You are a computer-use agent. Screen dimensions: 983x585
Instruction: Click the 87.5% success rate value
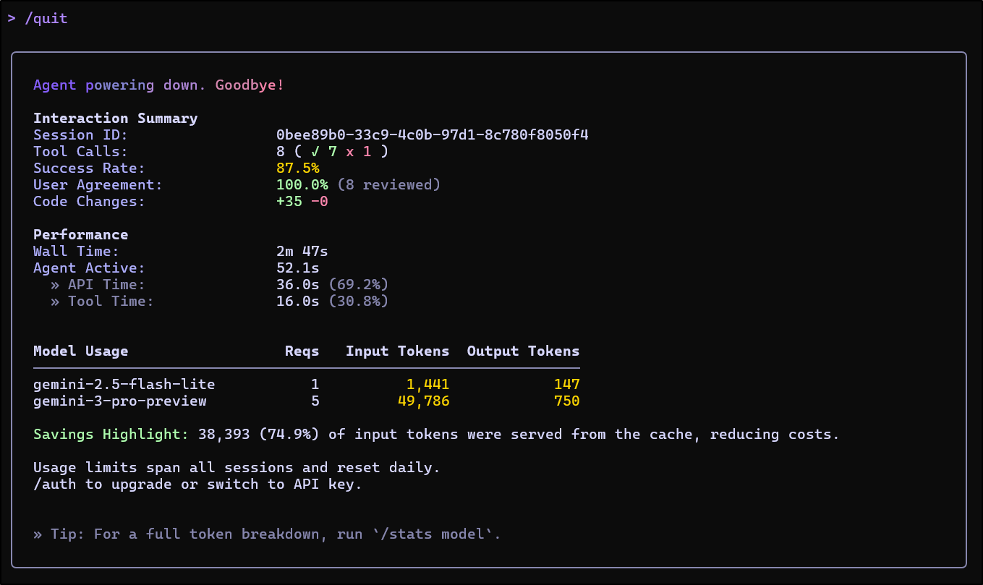click(x=297, y=168)
